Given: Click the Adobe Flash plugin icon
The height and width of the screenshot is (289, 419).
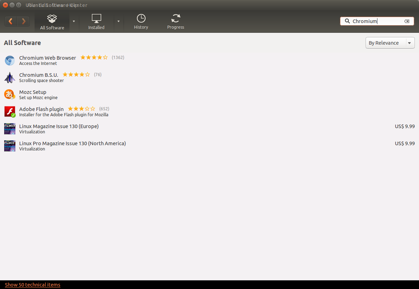Looking at the screenshot, I should click(10, 112).
